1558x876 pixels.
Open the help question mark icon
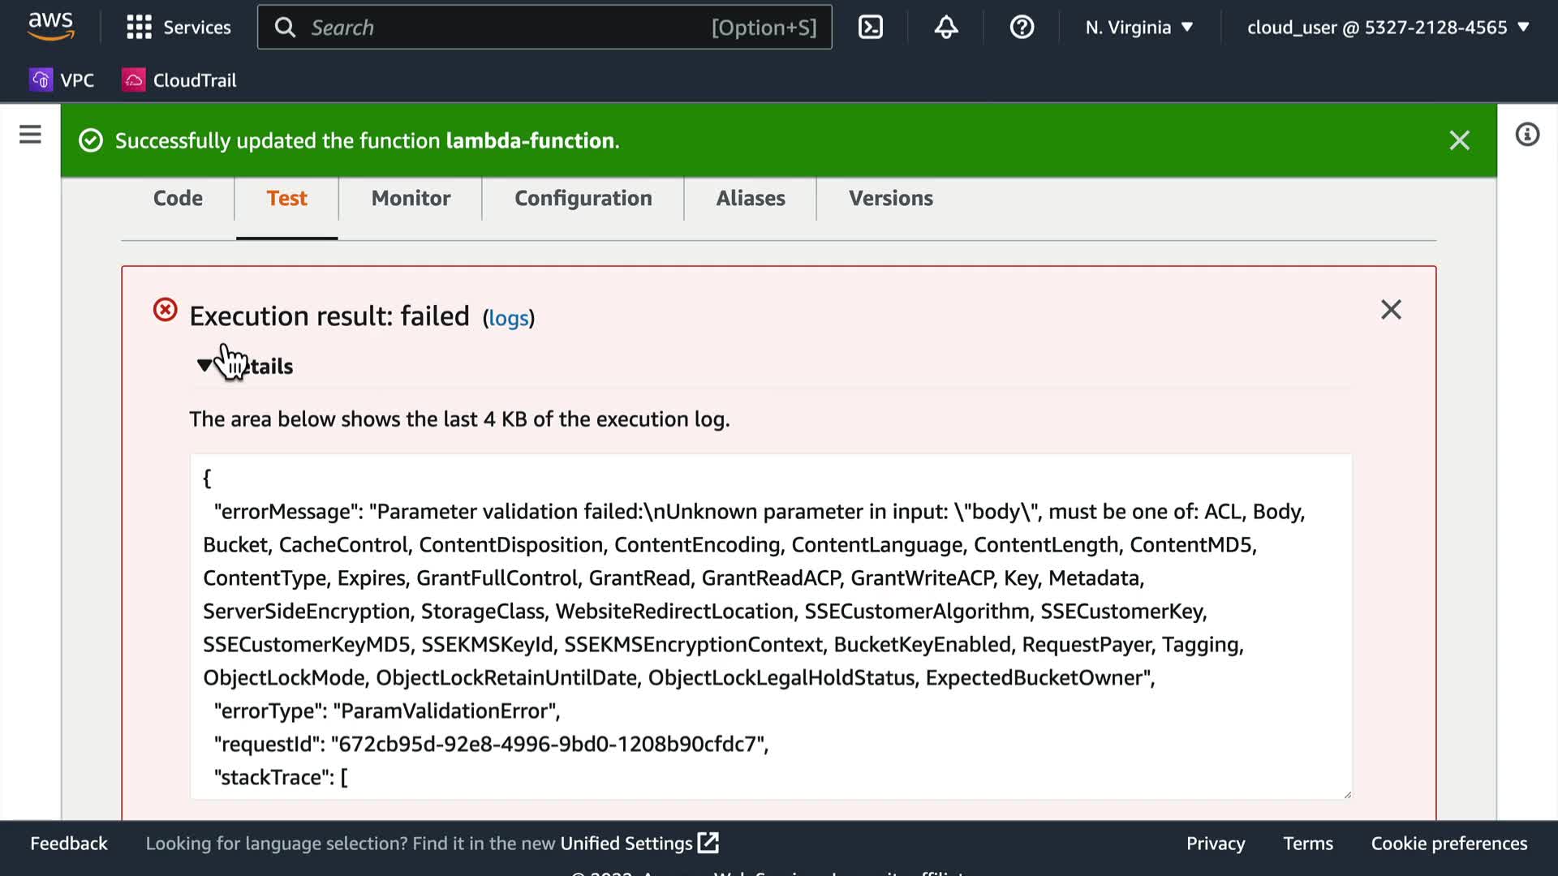click(1021, 28)
